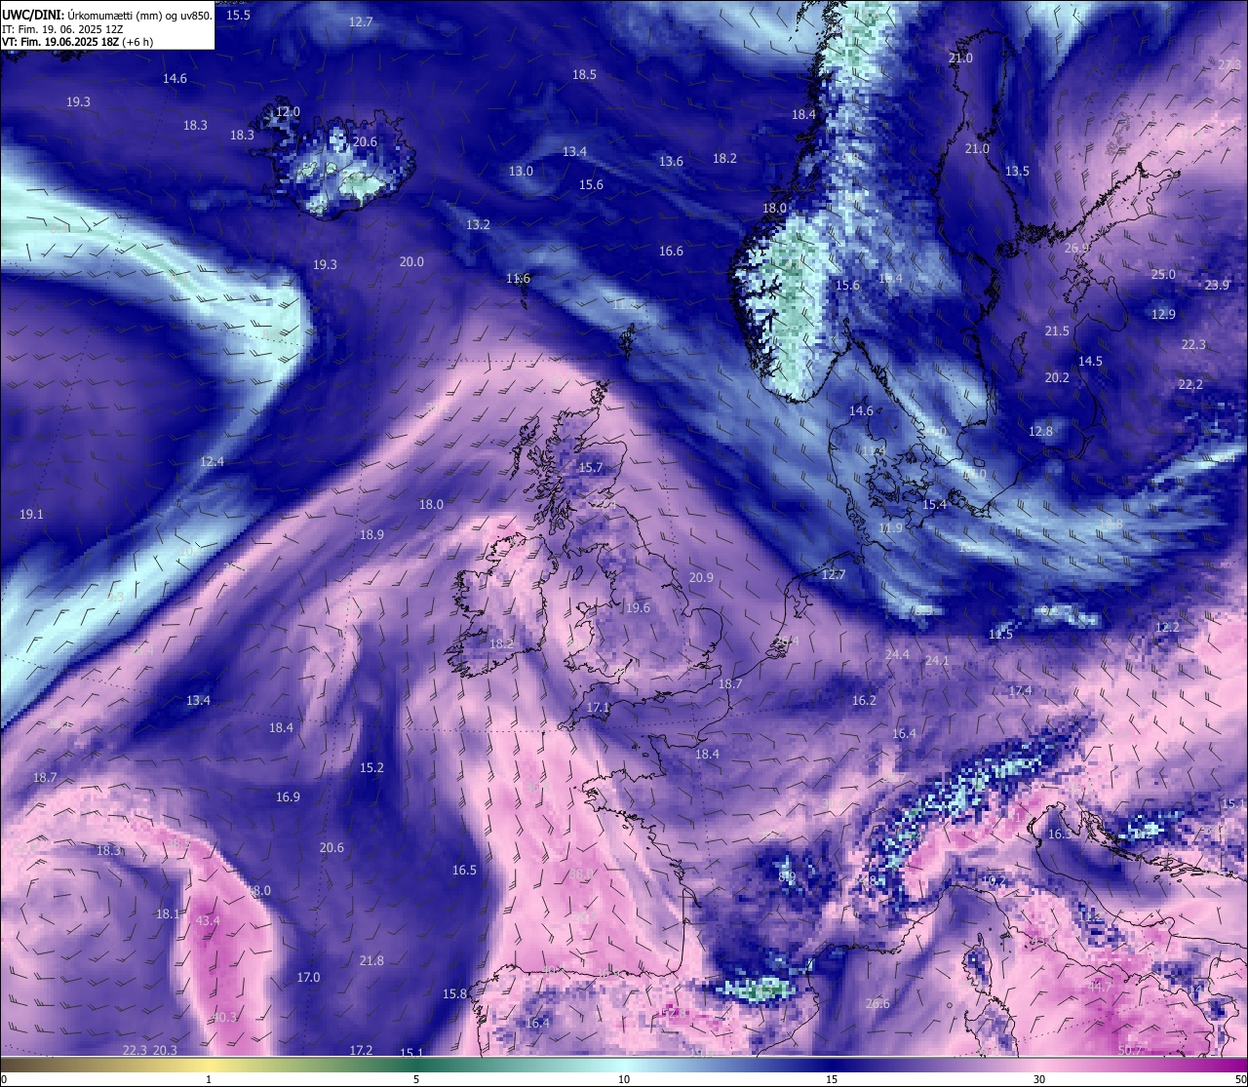The width and height of the screenshot is (1248, 1087).
Task: Click the 20.0 map value
Action: (411, 261)
